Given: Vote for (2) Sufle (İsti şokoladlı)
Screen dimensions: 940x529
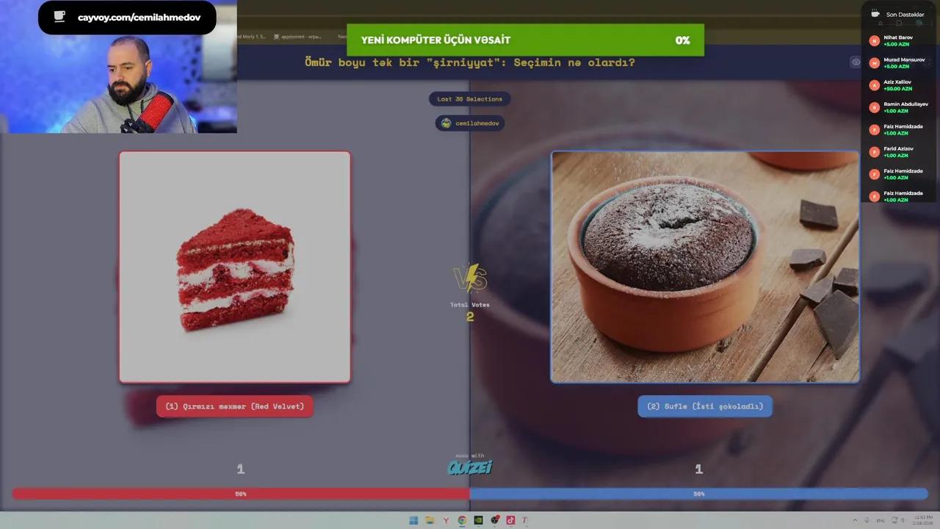Looking at the screenshot, I should coord(705,406).
